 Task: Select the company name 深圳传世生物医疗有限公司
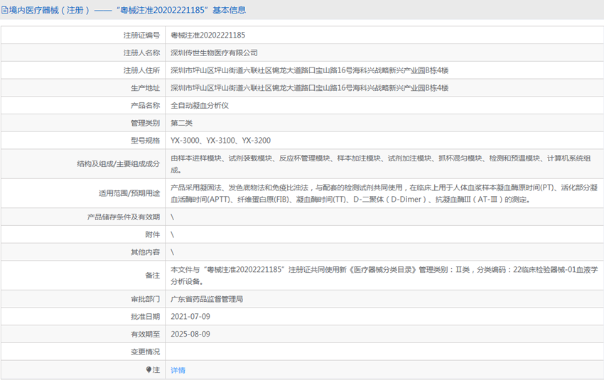215,53
